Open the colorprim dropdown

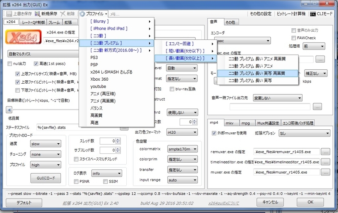coord(183,159)
